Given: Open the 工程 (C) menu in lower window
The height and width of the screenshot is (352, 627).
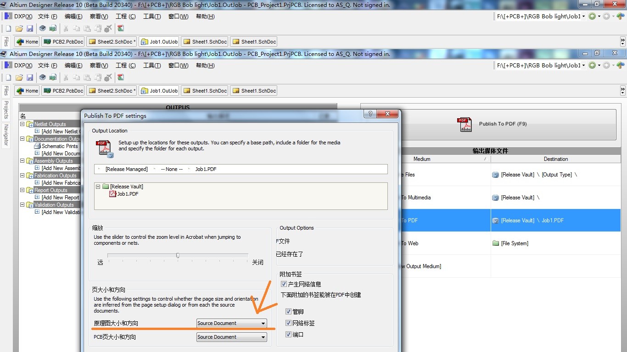Looking at the screenshot, I should [126, 66].
